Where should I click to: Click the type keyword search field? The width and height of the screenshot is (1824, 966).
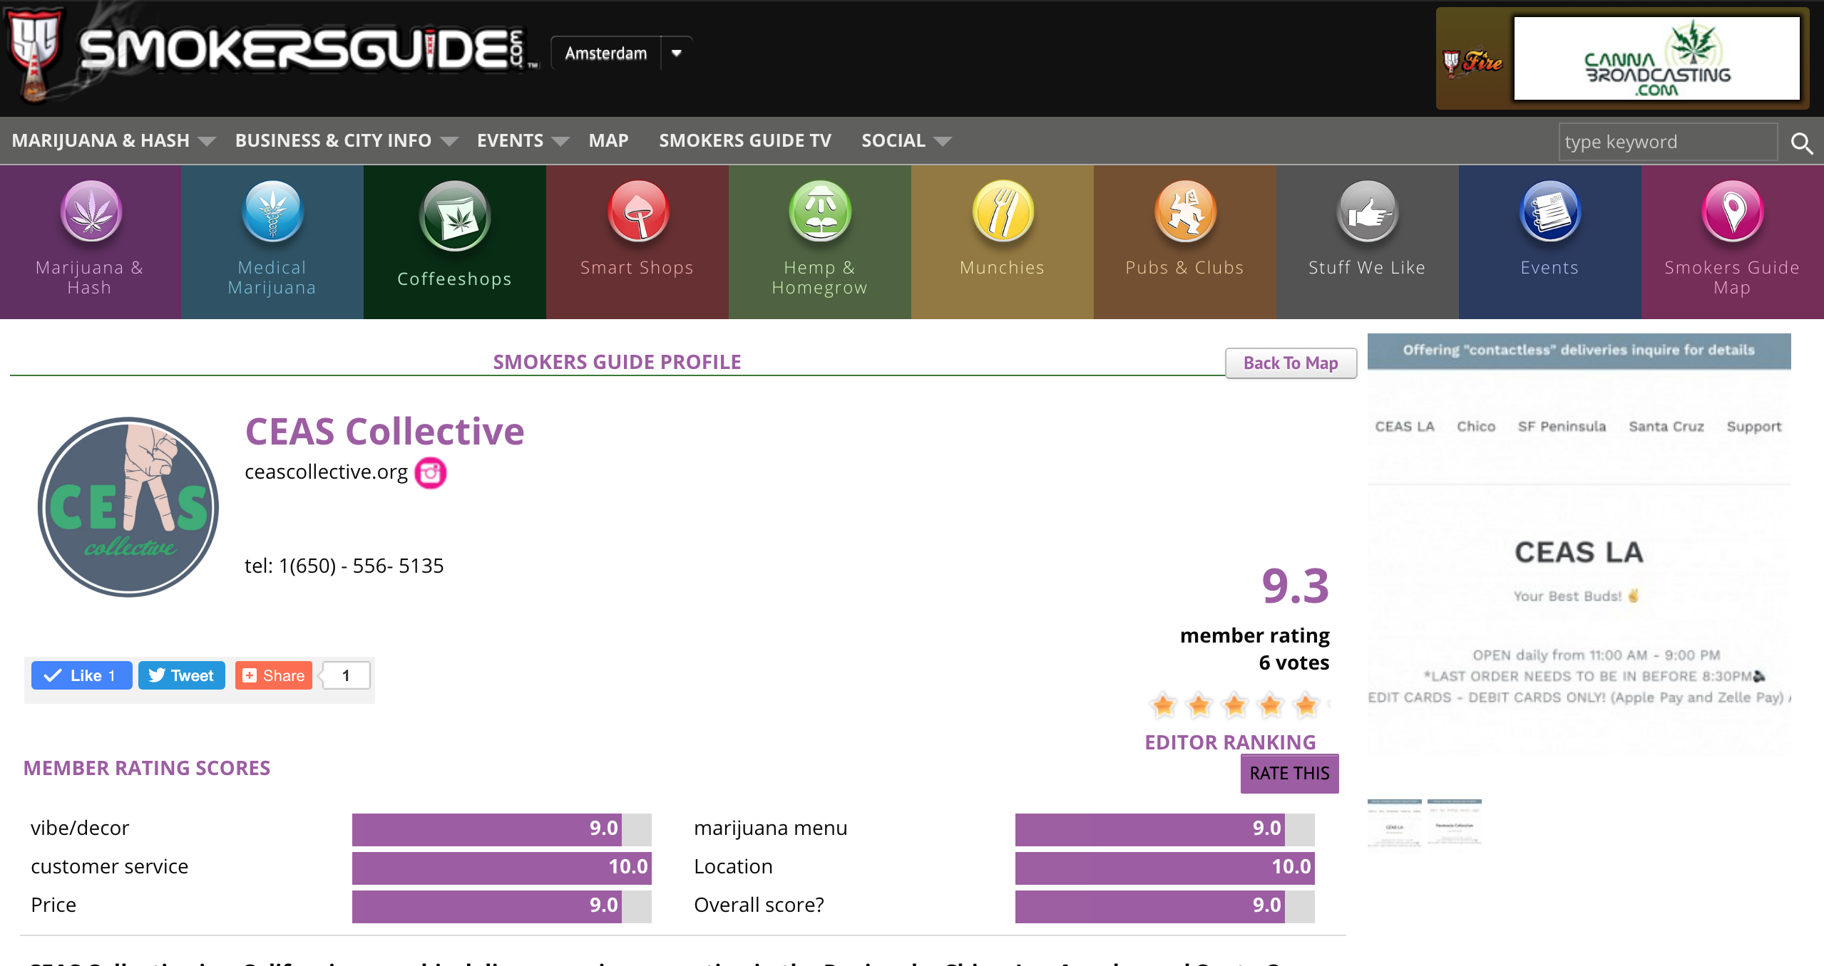pyautogui.click(x=1667, y=142)
